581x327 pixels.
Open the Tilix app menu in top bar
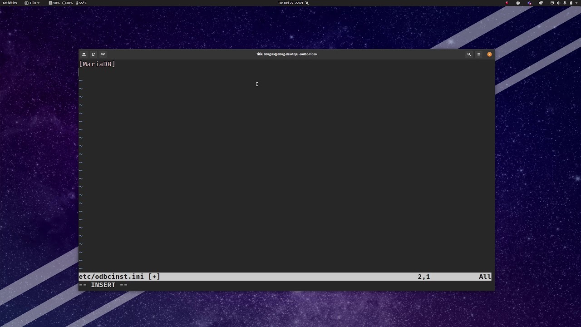coord(32,3)
